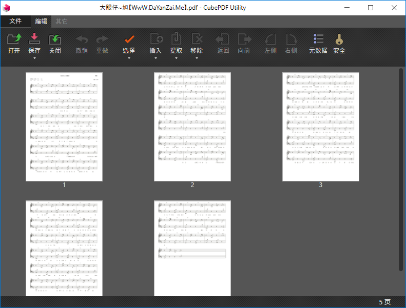The height and width of the screenshot is (308, 406).
Task: Click the Open (打开) folder icon
Action: click(14, 39)
